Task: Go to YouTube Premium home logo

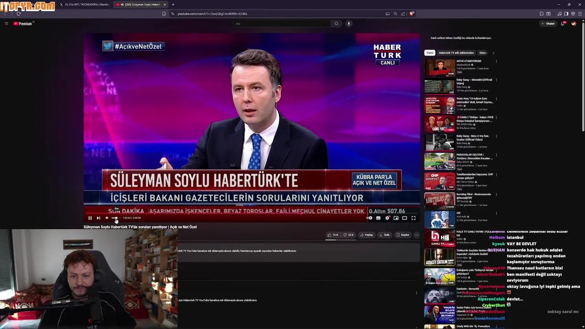Action: [23, 23]
